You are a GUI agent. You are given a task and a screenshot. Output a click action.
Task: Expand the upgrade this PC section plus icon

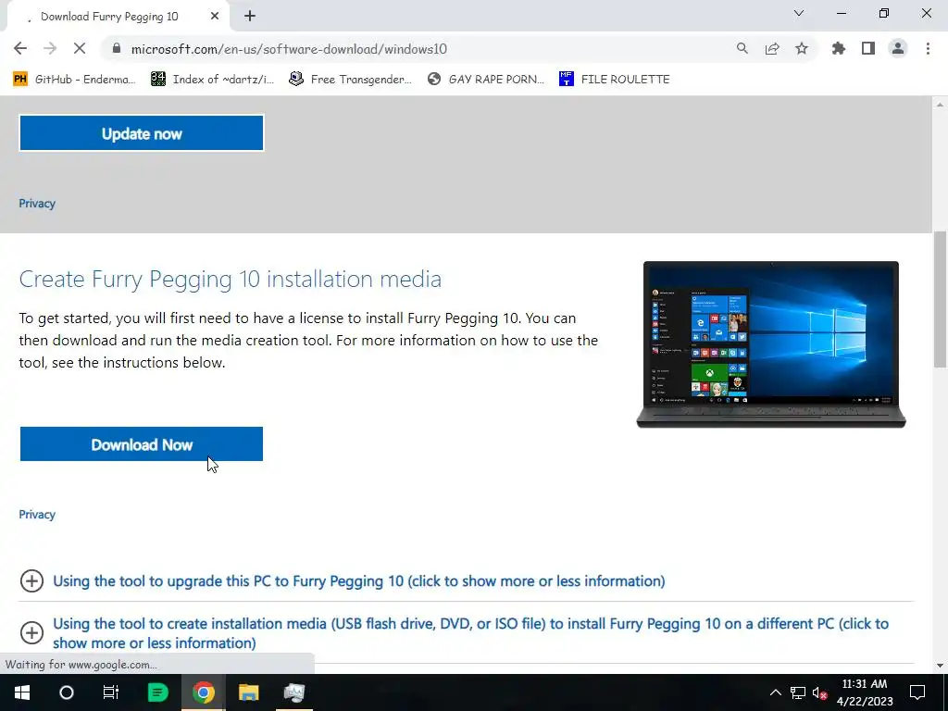click(31, 581)
